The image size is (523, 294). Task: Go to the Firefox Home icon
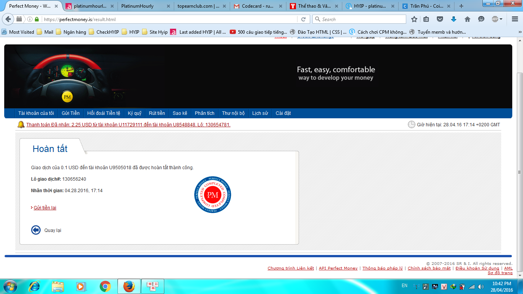[467, 19]
